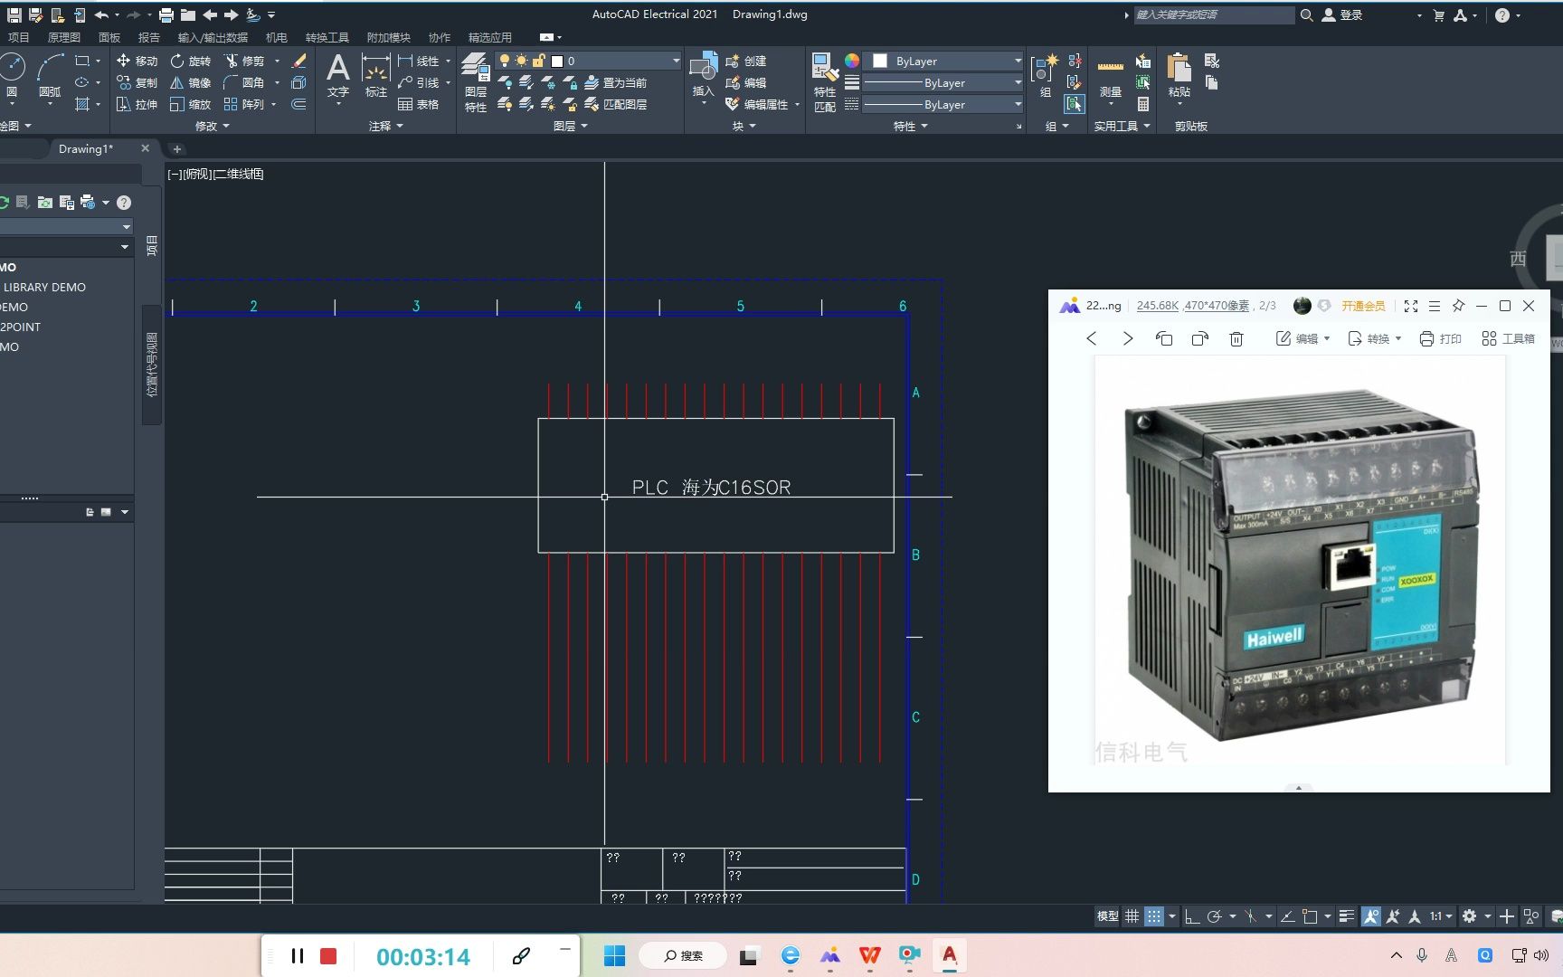Expand the 图层 (Layers) panel
Screen dimensions: 1563x977
(570, 126)
